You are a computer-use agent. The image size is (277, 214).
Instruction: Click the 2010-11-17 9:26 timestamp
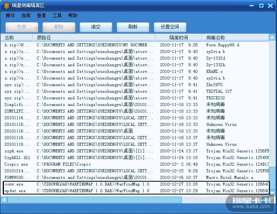point(179,45)
